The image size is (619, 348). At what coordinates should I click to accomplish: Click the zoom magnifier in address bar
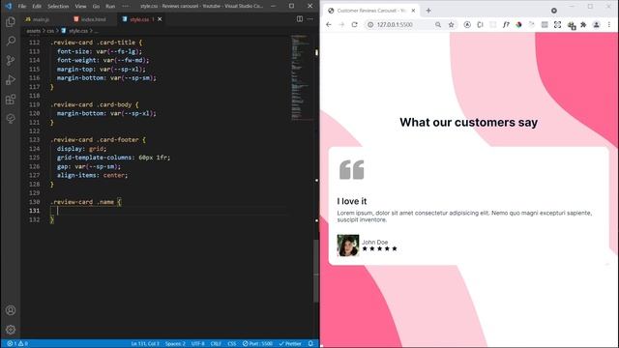pos(438,24)
